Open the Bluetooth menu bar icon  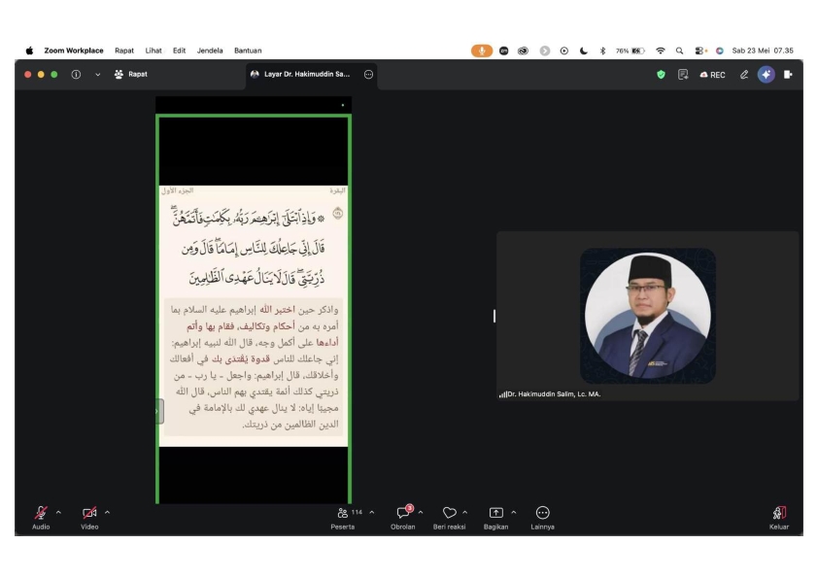[x=602, y=51]
